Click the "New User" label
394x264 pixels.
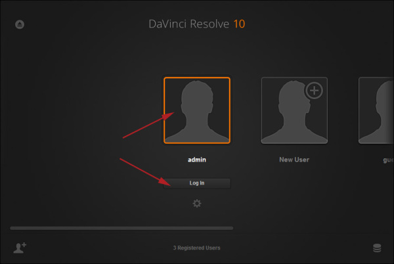point(294,160)
